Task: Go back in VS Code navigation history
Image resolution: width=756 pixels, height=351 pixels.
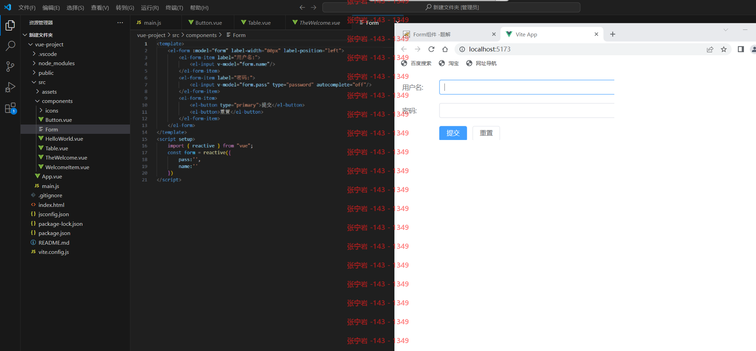Action: coord(302,7)
